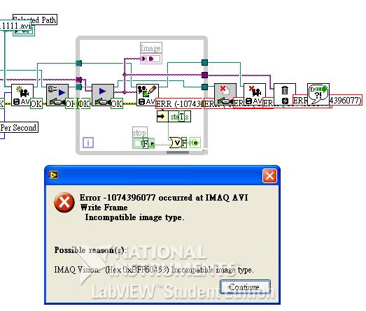Select the camera grab node inside the loop
Screen dimensions: 366x311
coord(103,95)
